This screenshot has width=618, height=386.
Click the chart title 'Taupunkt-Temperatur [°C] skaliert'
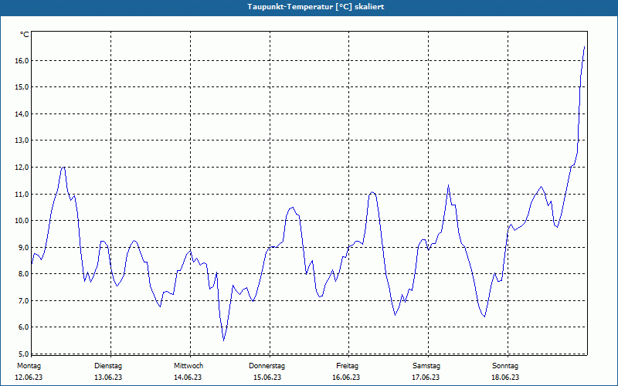pyautogui.click(x=316, y=7)
